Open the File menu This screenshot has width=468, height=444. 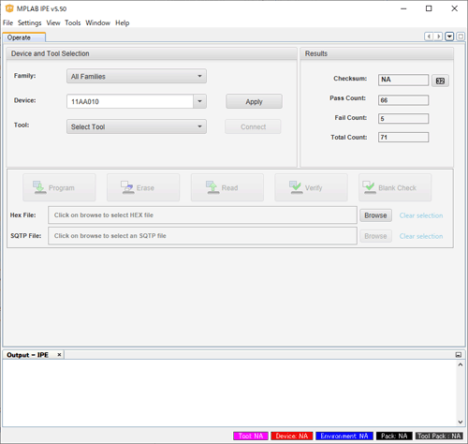(7, 22)
